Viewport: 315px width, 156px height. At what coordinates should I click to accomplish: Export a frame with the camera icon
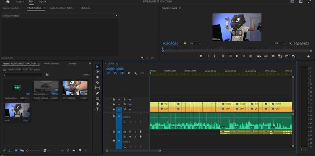[273, 56]
